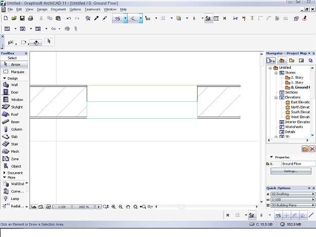
Task: Open the Design menu
Action: pos(42,9)
